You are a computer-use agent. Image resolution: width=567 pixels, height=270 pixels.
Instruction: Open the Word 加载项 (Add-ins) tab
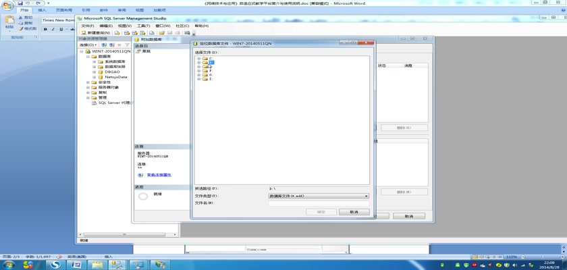[x=159, y=10]
